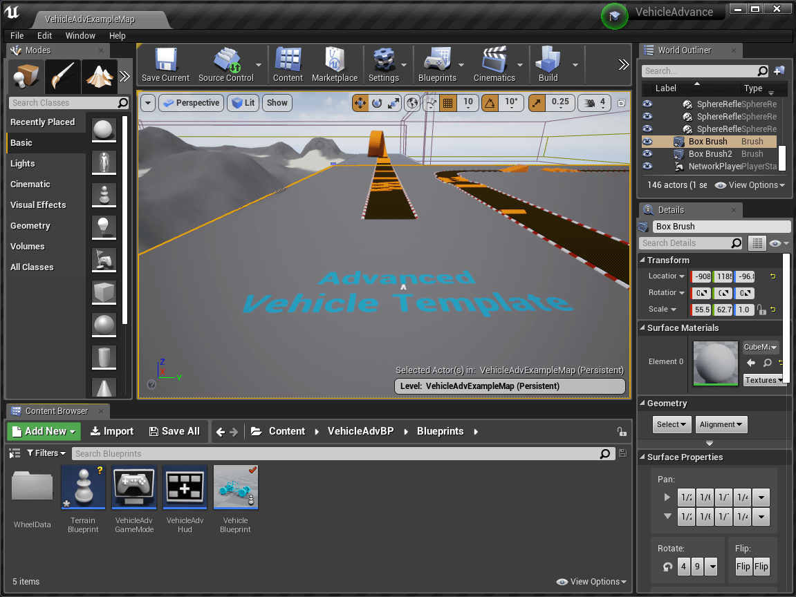This screenshot has height=597, width=796.
Task: Click the Import button
Action: [x=111, y=430]
